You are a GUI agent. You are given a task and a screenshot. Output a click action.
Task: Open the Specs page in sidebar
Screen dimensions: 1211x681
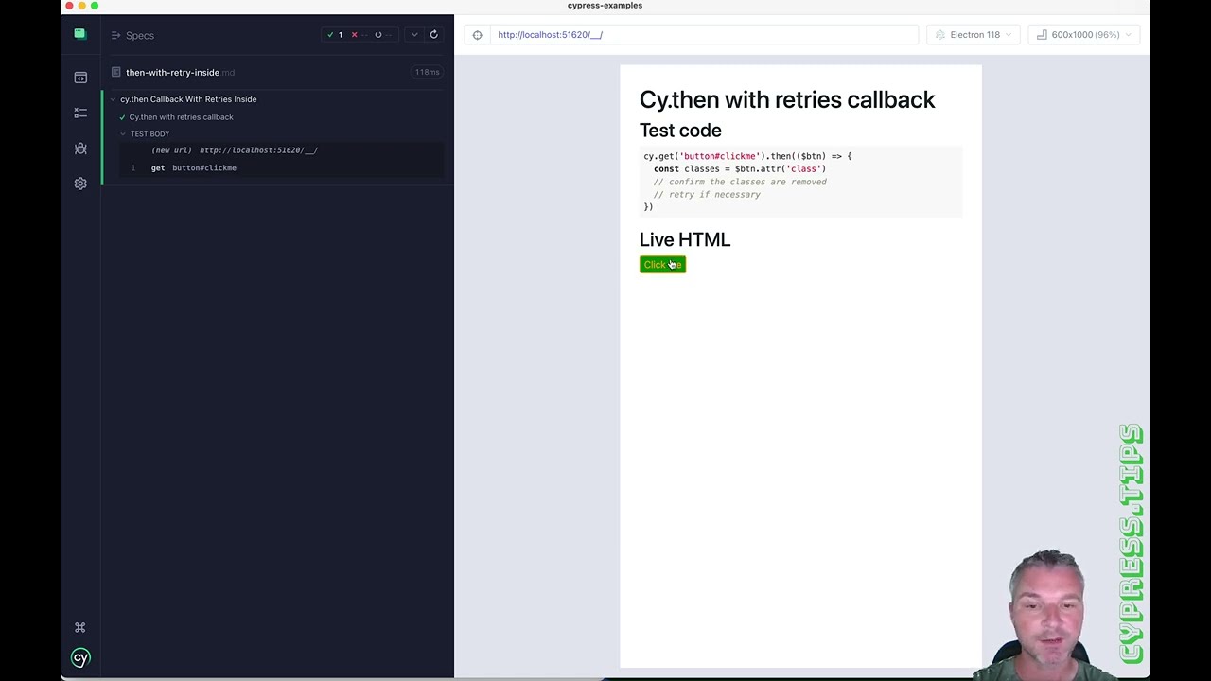[80, 78]
